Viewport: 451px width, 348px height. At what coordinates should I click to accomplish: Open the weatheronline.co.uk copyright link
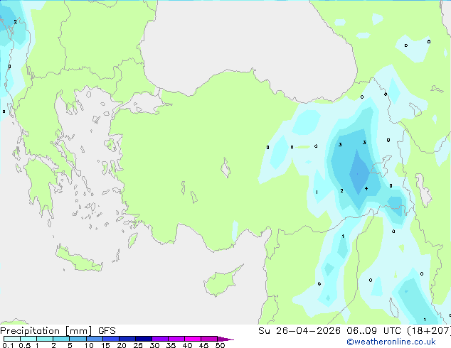pos(391,342)
